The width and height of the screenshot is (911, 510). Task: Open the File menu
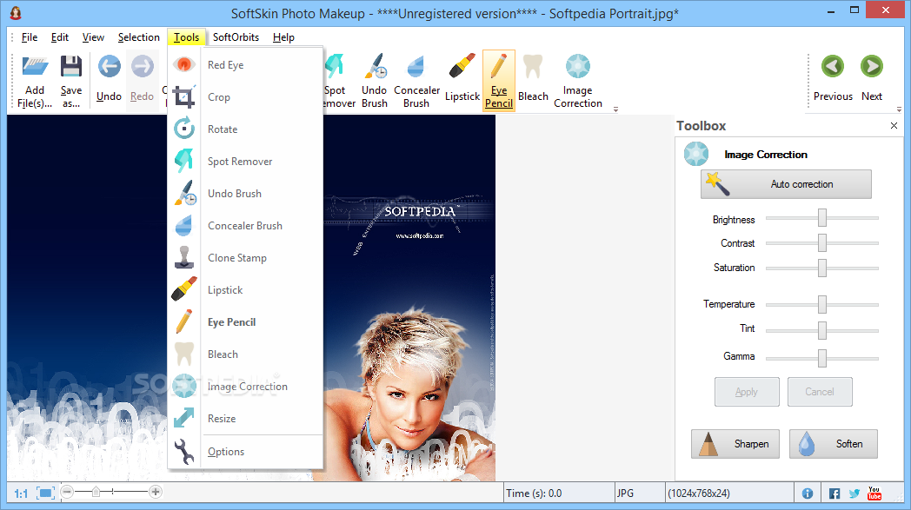tap(30, 37)
